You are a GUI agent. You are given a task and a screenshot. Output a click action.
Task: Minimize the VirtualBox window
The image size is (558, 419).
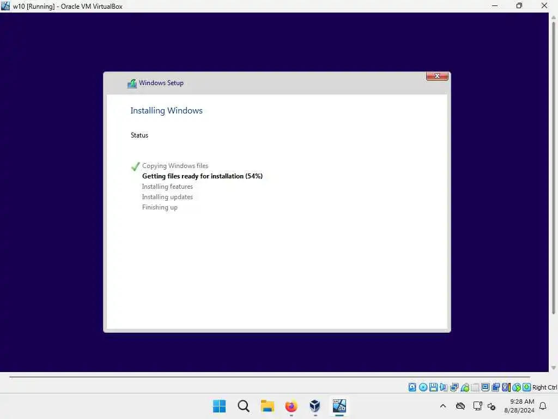(495, 6)
